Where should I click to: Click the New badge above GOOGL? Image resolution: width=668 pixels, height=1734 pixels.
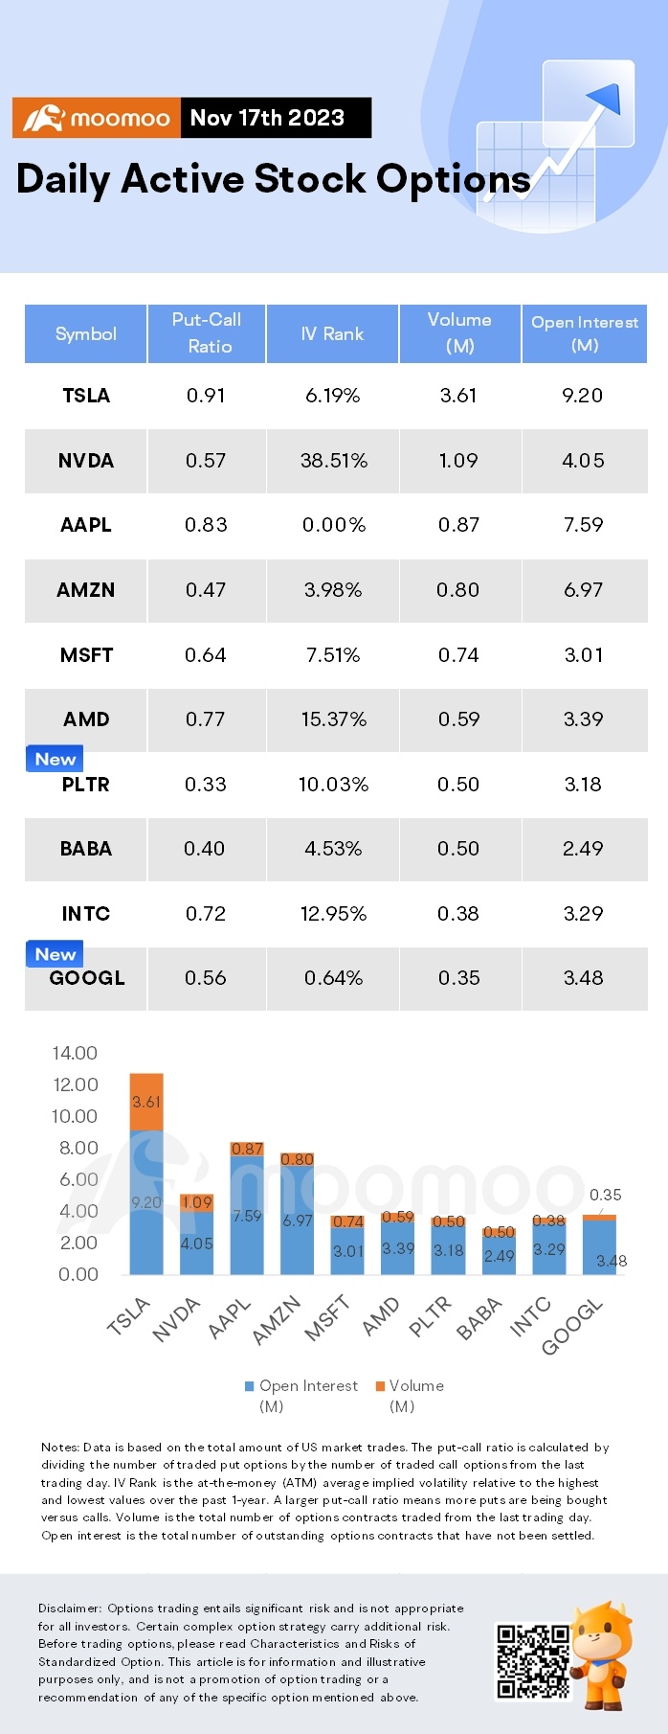coord(55,954)
